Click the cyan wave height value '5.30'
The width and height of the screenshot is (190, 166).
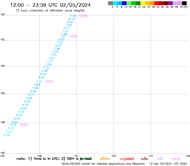click(11, 128)
